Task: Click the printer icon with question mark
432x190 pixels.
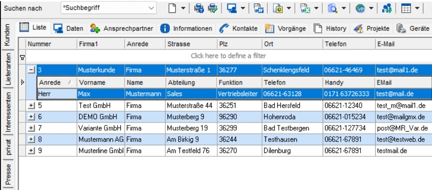Action: click(199, 8)
